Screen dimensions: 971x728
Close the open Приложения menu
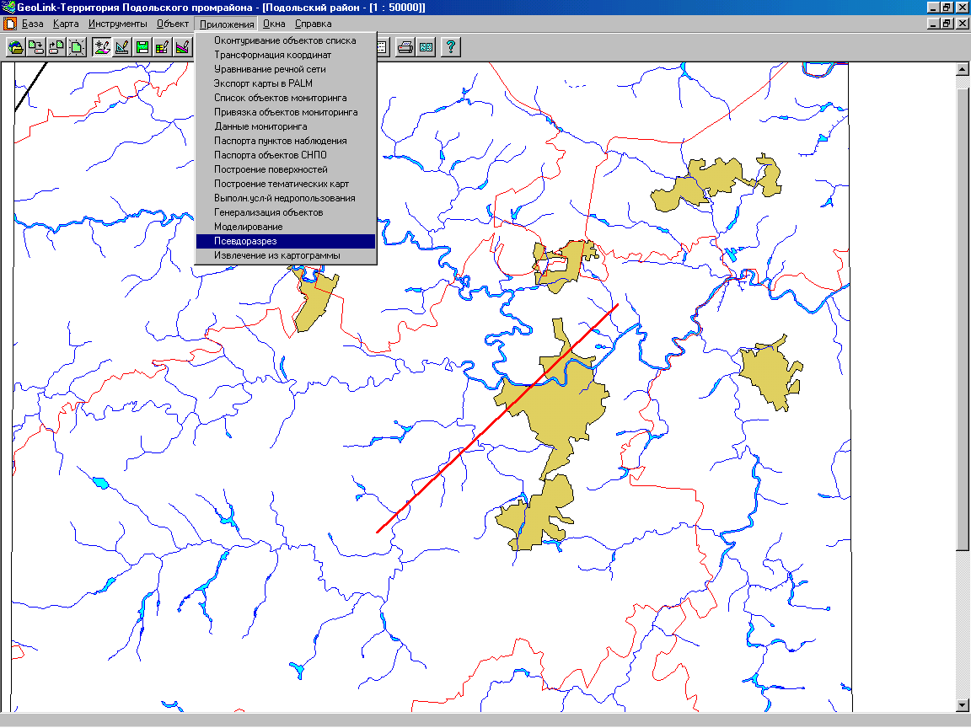[227, 24]
